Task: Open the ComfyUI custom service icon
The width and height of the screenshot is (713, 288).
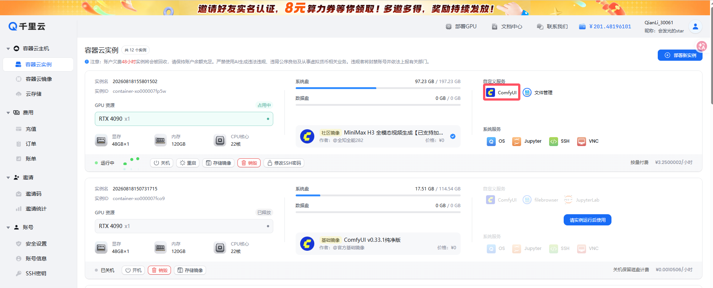Action: click(x=501, y=92)
